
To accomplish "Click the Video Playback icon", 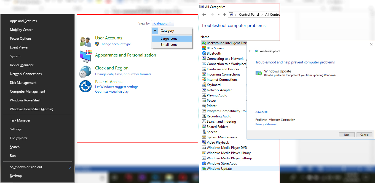I will tap(204, 142).
